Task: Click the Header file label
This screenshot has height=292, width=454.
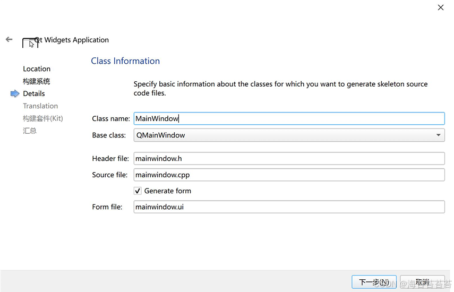Action: coord(110,159)
